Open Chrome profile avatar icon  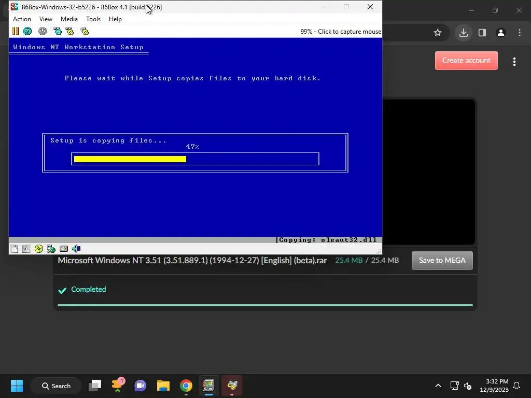(x=501, y=33)
